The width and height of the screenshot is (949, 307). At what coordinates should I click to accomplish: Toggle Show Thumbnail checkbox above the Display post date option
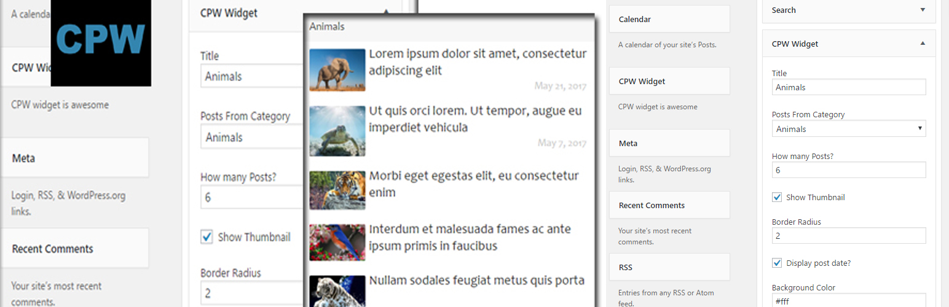777,197
